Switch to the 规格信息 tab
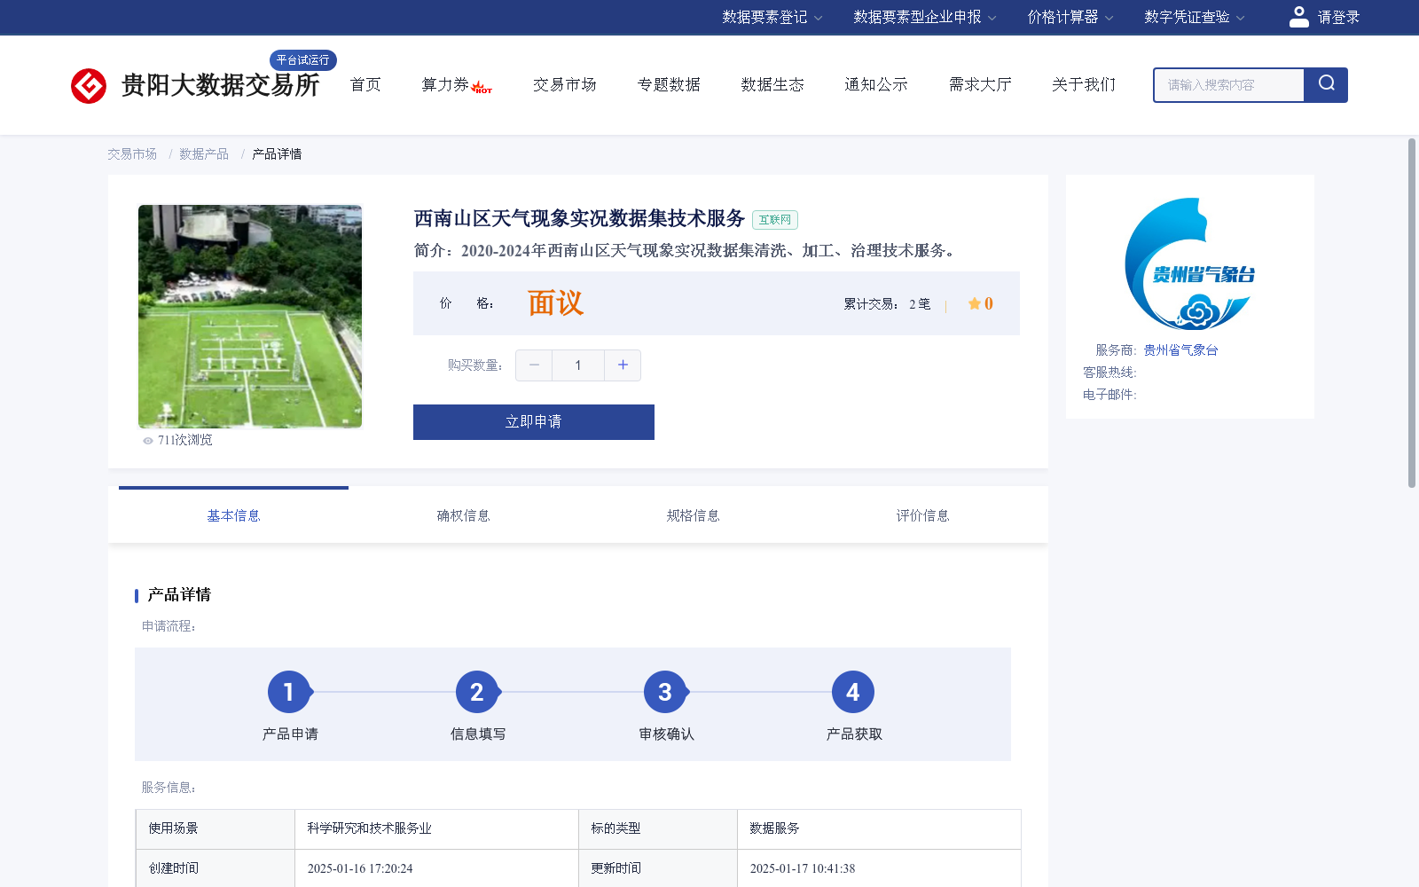This screenshot has width=1419, height=887. (693, 515)
